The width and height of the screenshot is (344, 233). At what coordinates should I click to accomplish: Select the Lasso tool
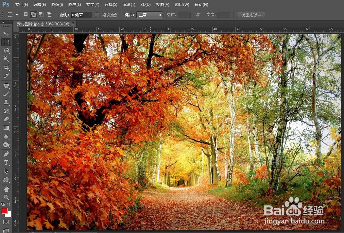(x=6, y=50)
